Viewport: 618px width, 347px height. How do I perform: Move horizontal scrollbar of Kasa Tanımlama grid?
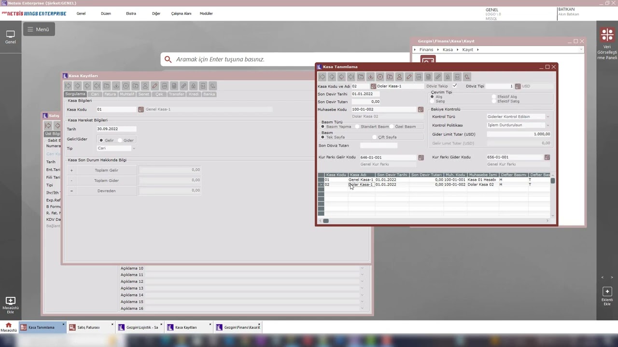coord(326,221)
